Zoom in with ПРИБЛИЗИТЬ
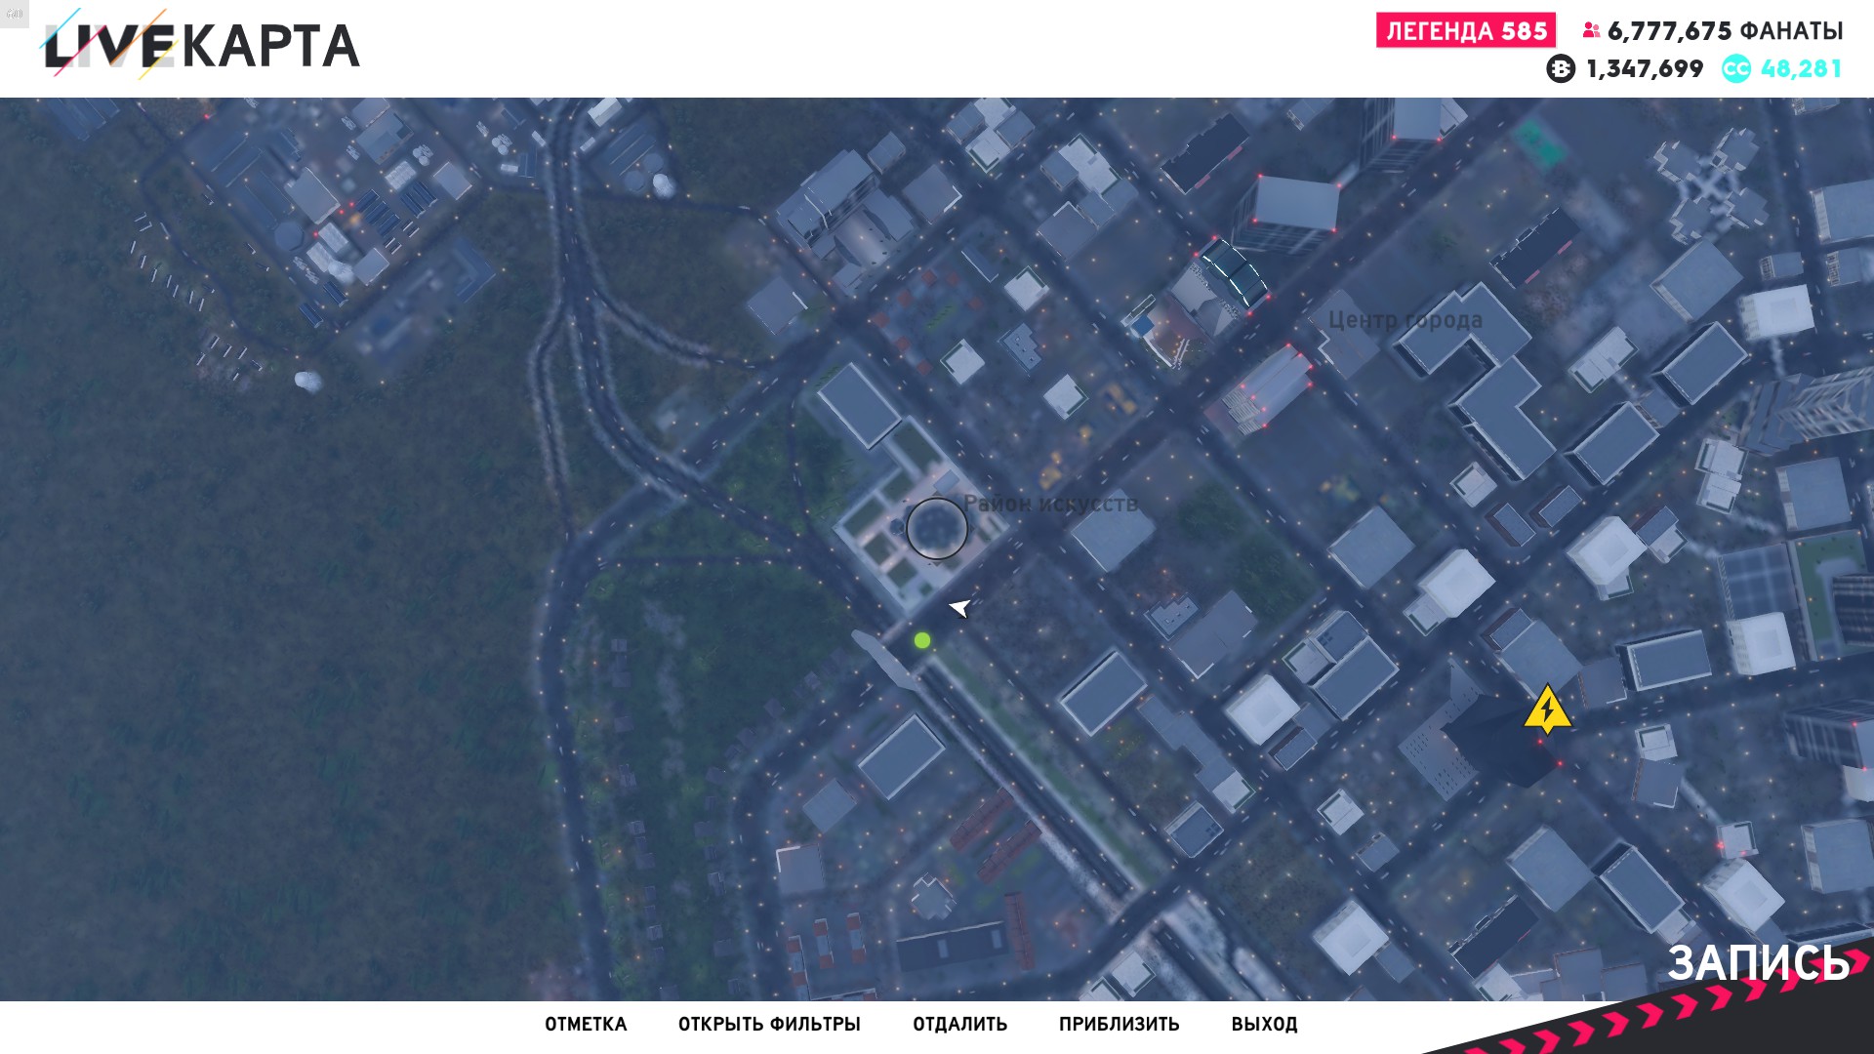The height and width of the screenshot is (1054, 1874). pos(1119,1024)
